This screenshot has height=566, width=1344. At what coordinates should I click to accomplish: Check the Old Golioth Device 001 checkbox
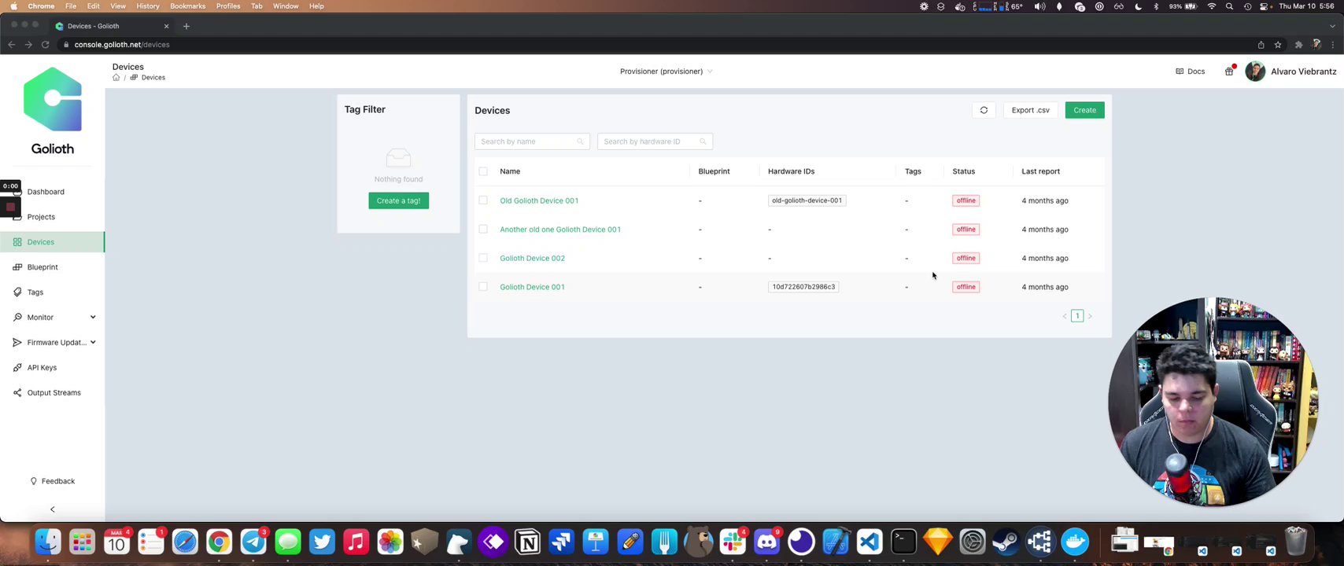[x=483, y=200]
